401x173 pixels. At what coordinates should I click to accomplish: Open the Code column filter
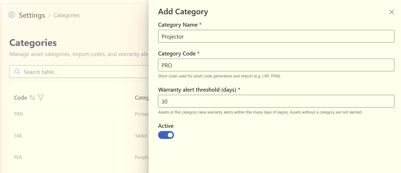tap(40, 98)
